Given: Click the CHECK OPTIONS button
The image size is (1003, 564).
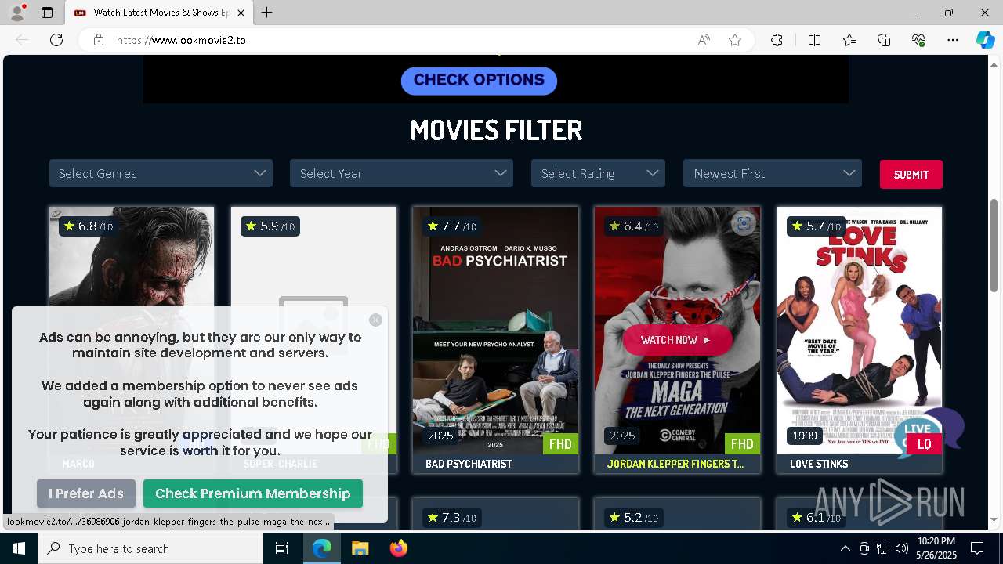Looking at the screenshot, I should tap(479, 80).
